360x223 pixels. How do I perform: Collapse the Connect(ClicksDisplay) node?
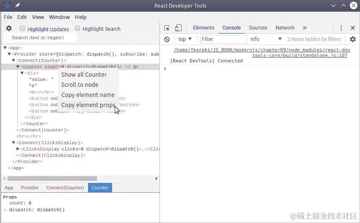(14, 142)
